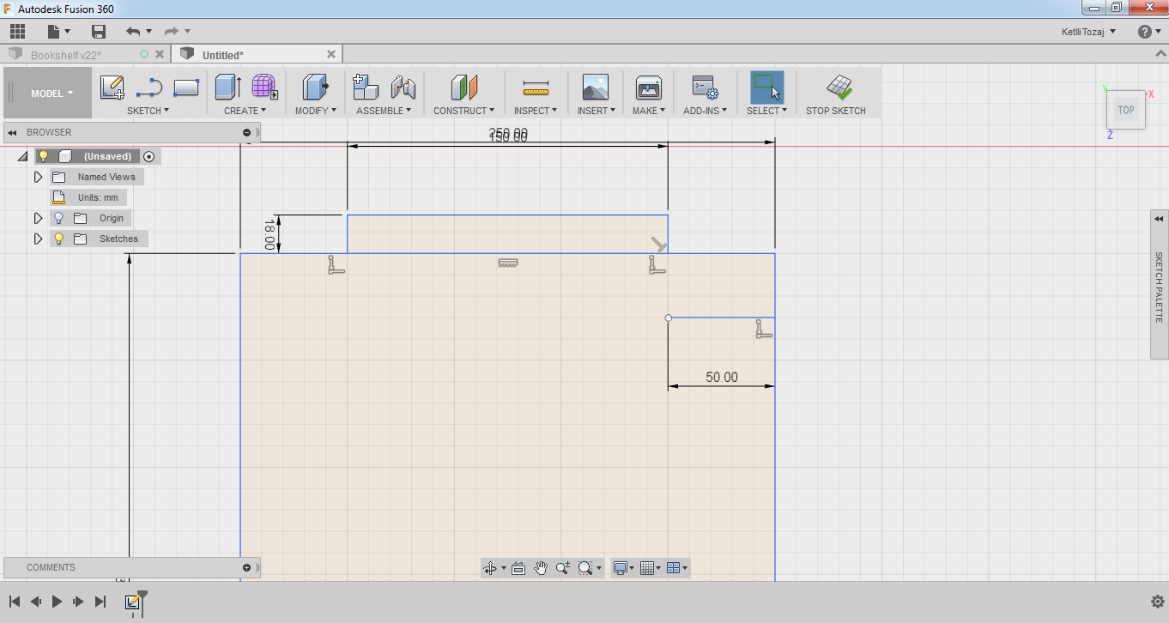The width and height of the screenshot is (1169, 623).
Task: Redo the last action
Action: 171,32
